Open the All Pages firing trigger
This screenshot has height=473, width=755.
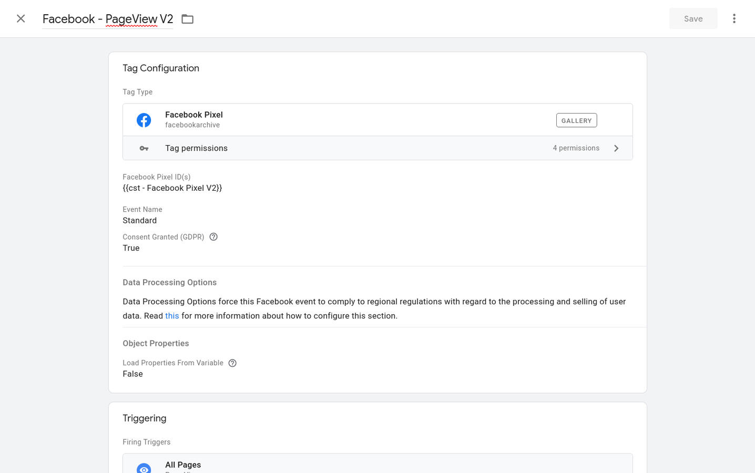click(378, 464)
